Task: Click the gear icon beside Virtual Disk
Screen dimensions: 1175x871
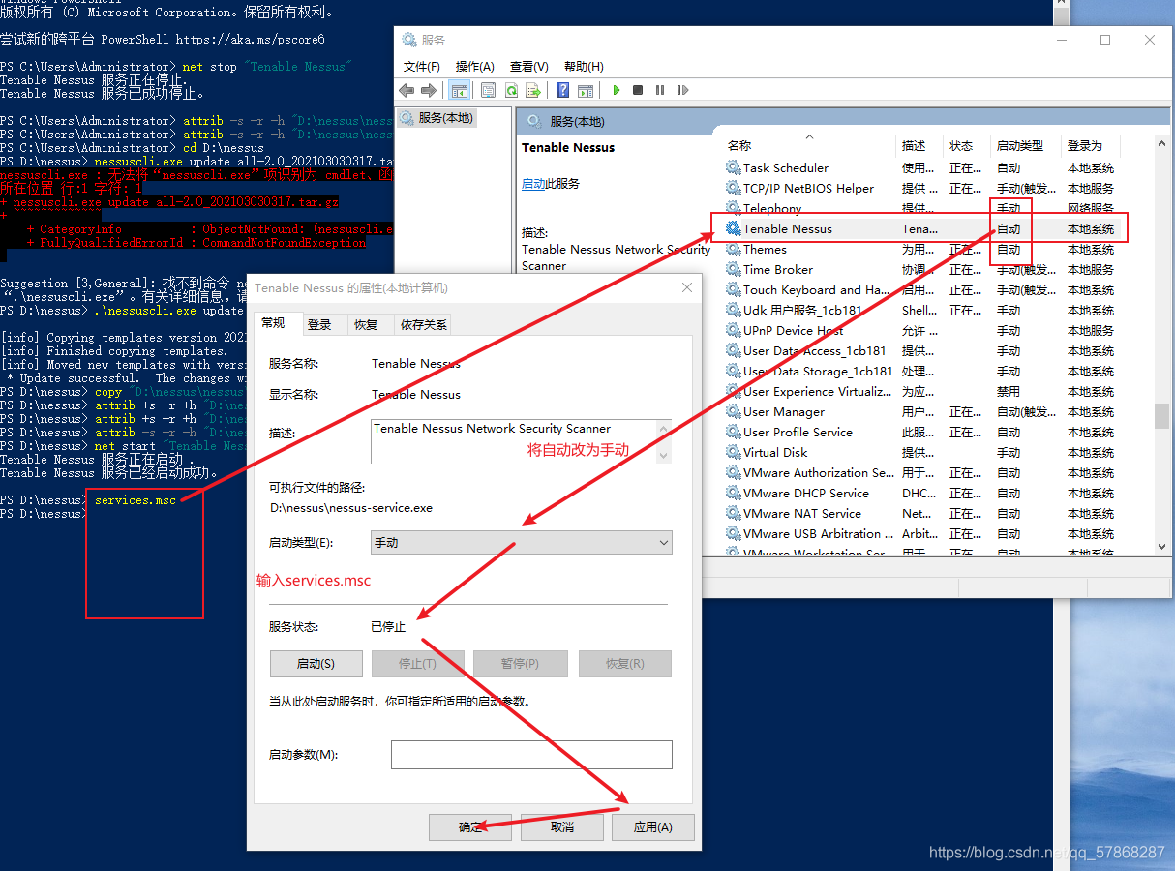Action: point(733,452)
